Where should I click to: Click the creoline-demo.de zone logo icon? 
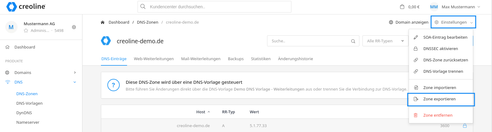pyautogui.click(x=106, y=41)
